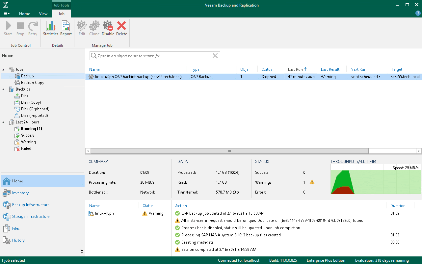Click the Job Tools contextual tab
Viewport: 422px width, 264px height.
(x=62, y=5)
